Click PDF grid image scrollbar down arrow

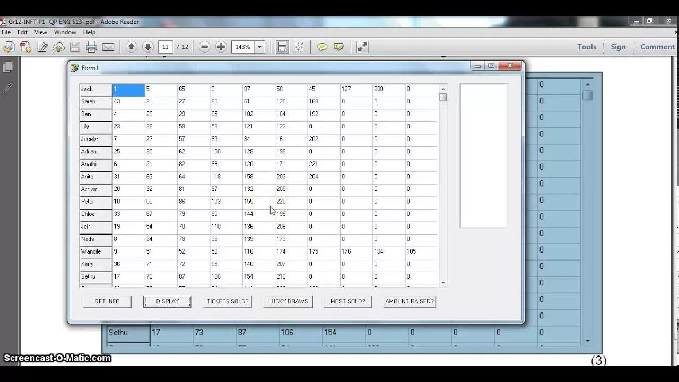[587, 341]
